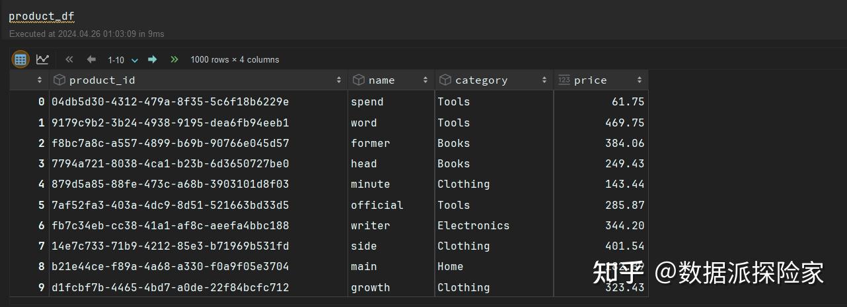Image resolution: width=847 pixels, height=307 pixels.
Task: Click the price numeric type icon
Action: pyautogui.click(x=564, y=80)
